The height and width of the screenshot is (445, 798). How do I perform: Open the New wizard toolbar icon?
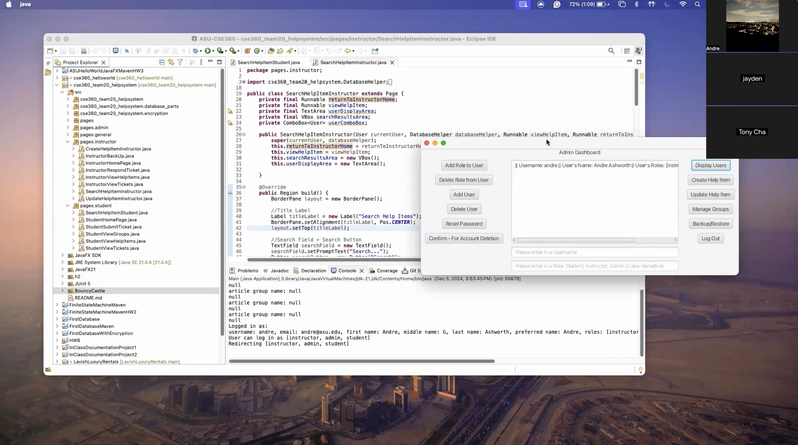pyautogui.click(x=50, y=51)
